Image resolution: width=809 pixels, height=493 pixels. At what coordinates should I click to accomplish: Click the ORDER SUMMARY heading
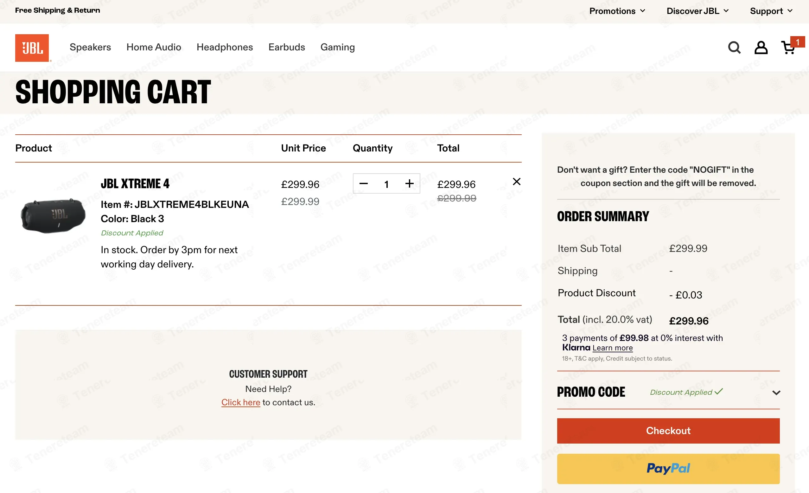[603, 216]
